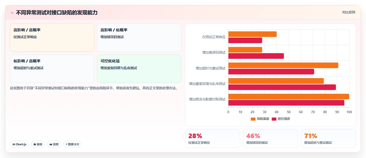Click the x-axis tick value 100

click(349, 112)
